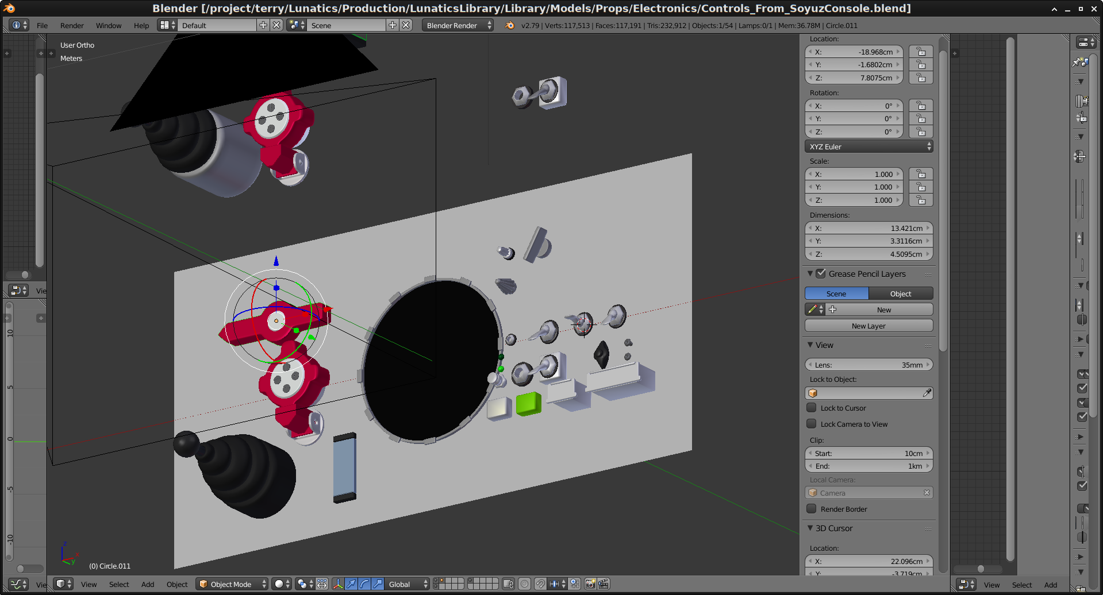
Task: Click the OpenGL render animation clapper icon
Action: (x=604, y=584)
